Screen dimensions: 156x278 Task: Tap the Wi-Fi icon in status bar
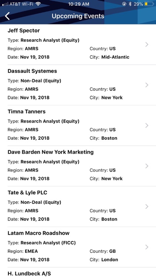pyautogui.click(x=38, y=4)
